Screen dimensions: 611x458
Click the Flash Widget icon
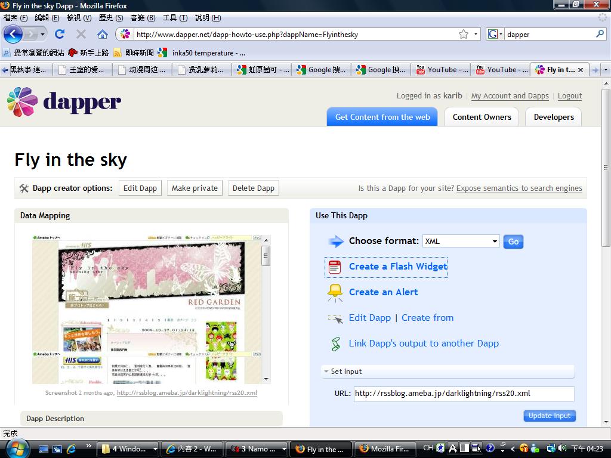click(x=335, y=267)
